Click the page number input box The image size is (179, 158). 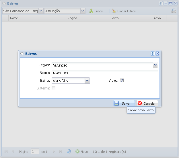(x=35, y=151)
